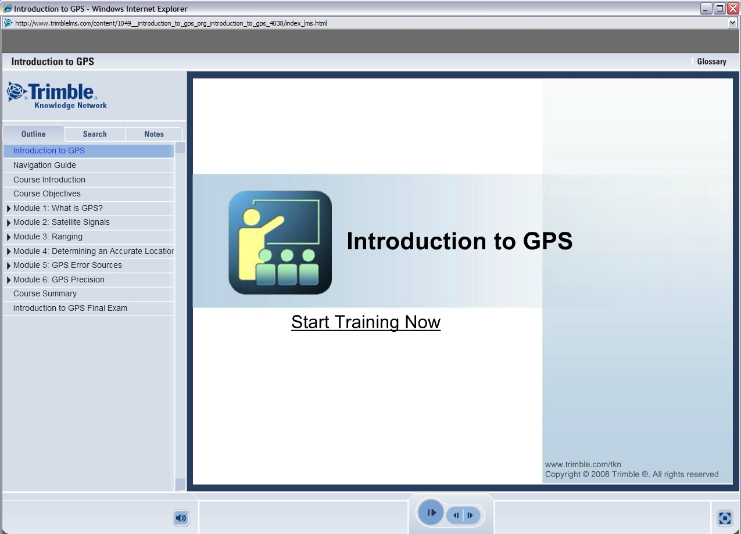The height and width of the screenshot is (534, 741).
Task: Click the Trimble Knowledge Network logo
Action: [56, 96]
